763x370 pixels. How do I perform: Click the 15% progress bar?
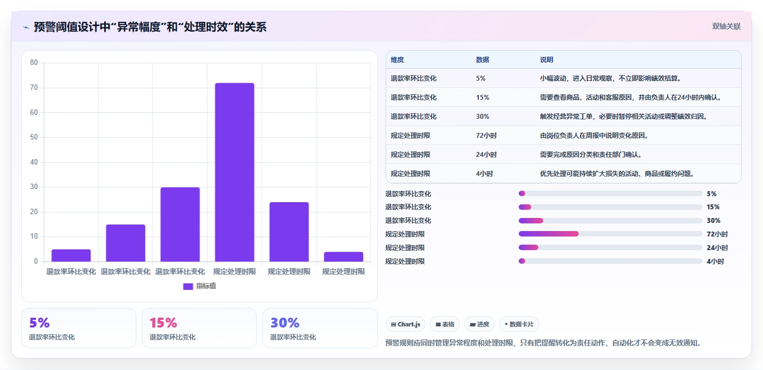pyautogui.click(x=610, y=207)
